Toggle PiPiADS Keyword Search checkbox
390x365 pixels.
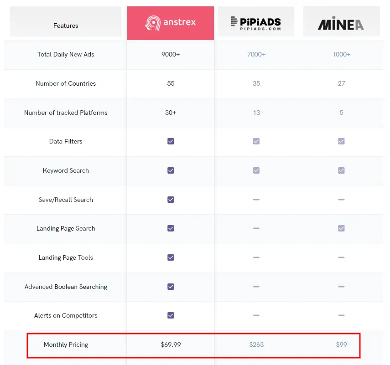tap(256, 170)
